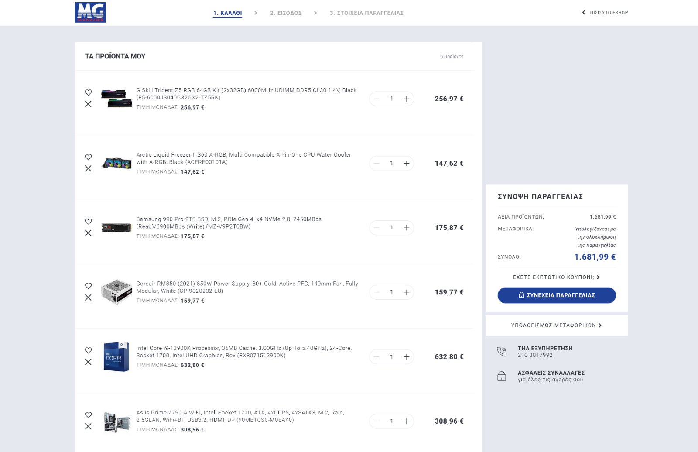Open Samsung 990 Pro SSD thumbnail
This screenshot has width=698, height=452.
coord(116,228)
